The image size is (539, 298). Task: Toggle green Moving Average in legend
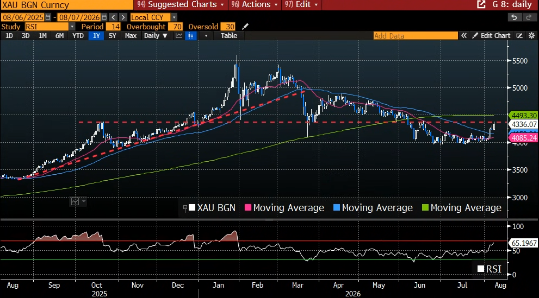[462, 208]
